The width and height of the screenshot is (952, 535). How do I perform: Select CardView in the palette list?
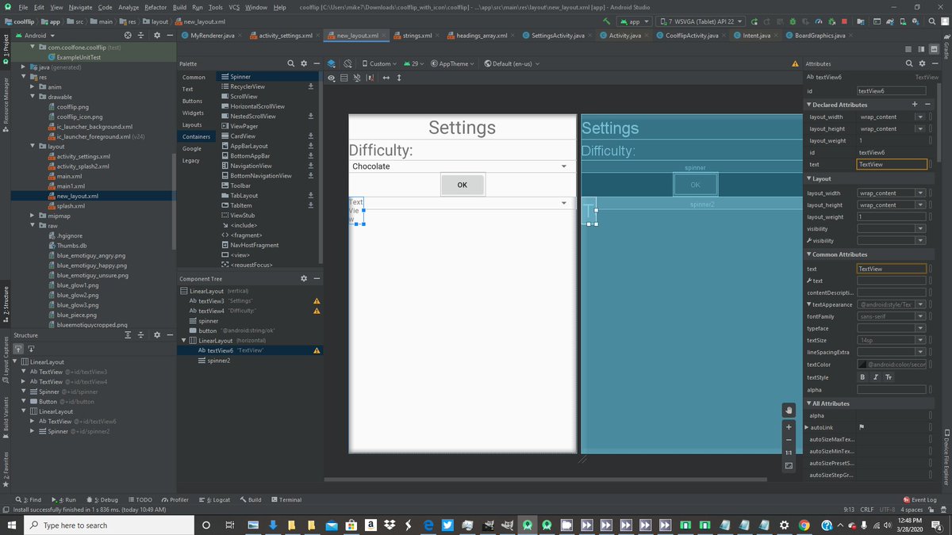coord(243,136)
